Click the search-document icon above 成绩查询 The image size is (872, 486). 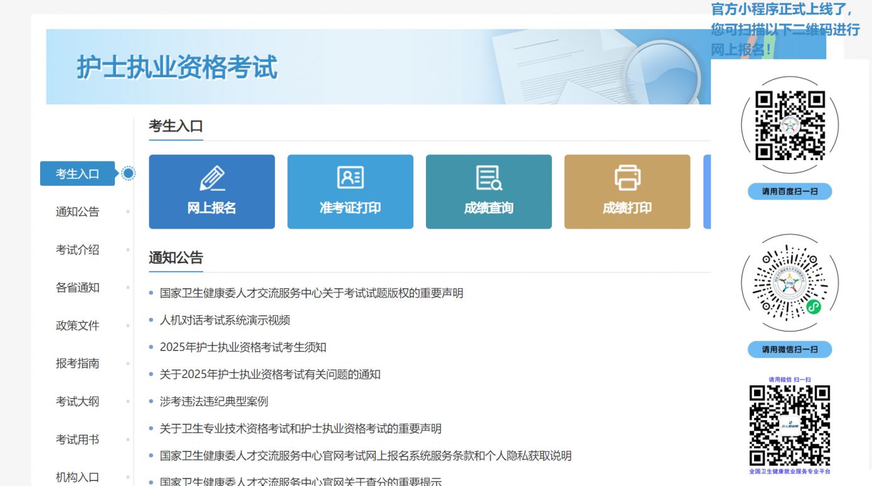coord(489,178)
